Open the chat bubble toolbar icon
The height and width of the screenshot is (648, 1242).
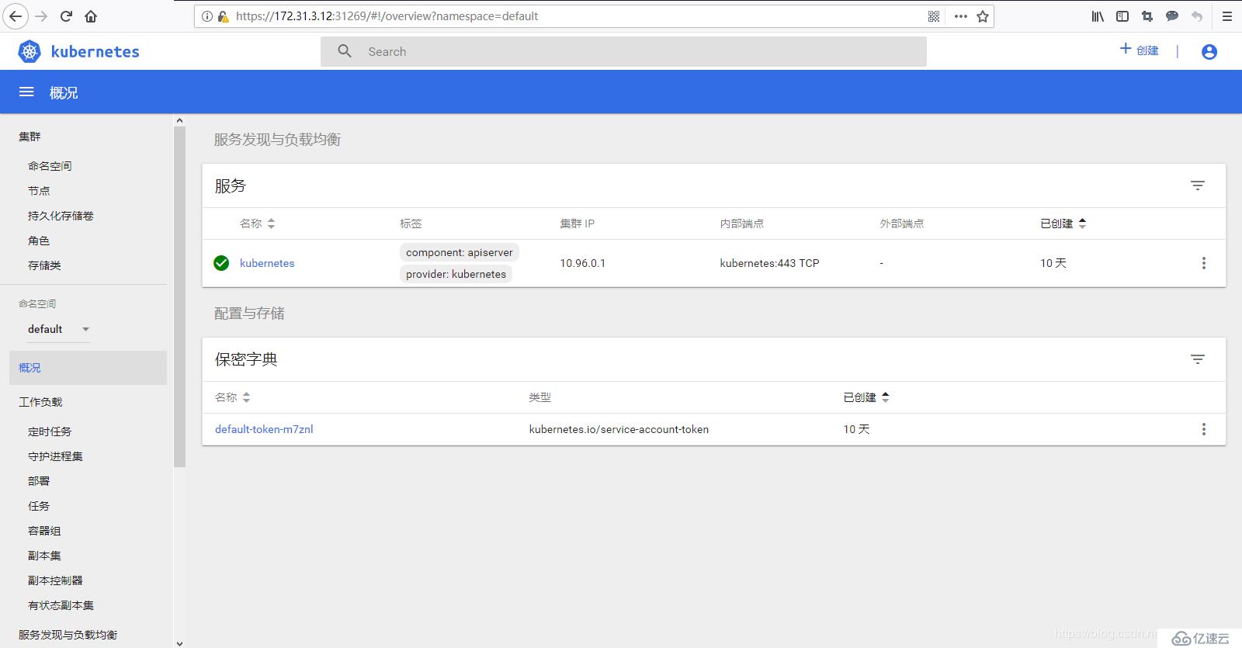click(1172, 16)
